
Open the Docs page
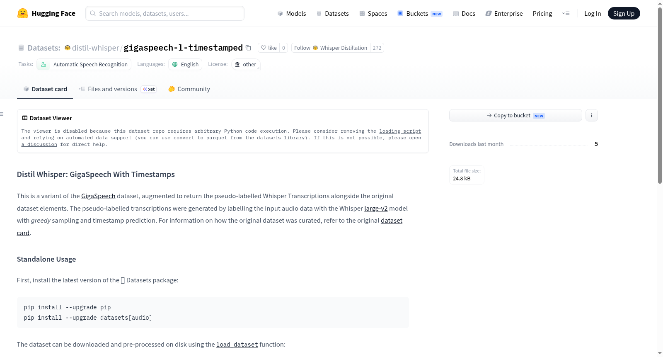(x=464, y=13)
